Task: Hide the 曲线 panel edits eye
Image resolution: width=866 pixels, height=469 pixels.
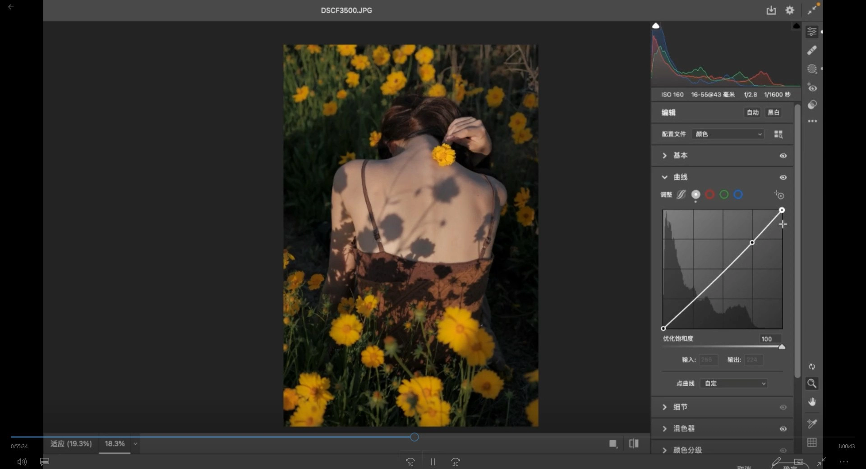Action: tap(783, 178)
